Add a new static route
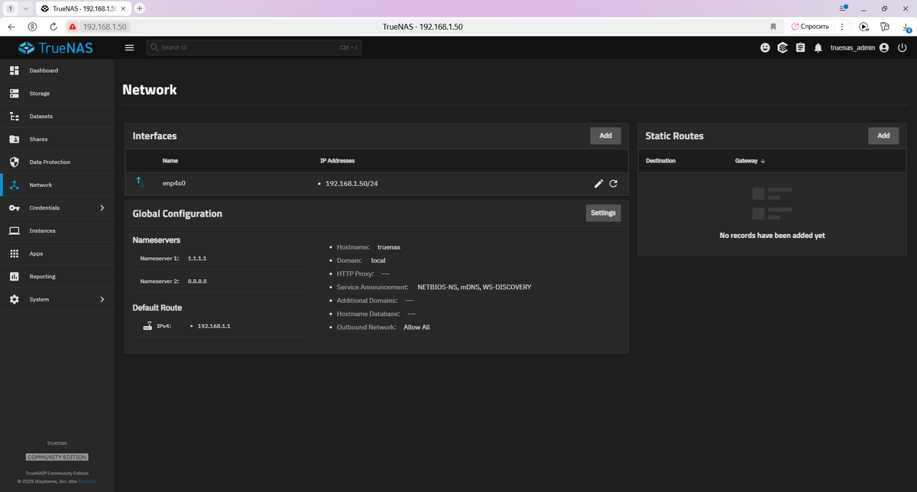The width and height of the screenshot is (917, 492). pyautogui.click(x=883, y=136)
